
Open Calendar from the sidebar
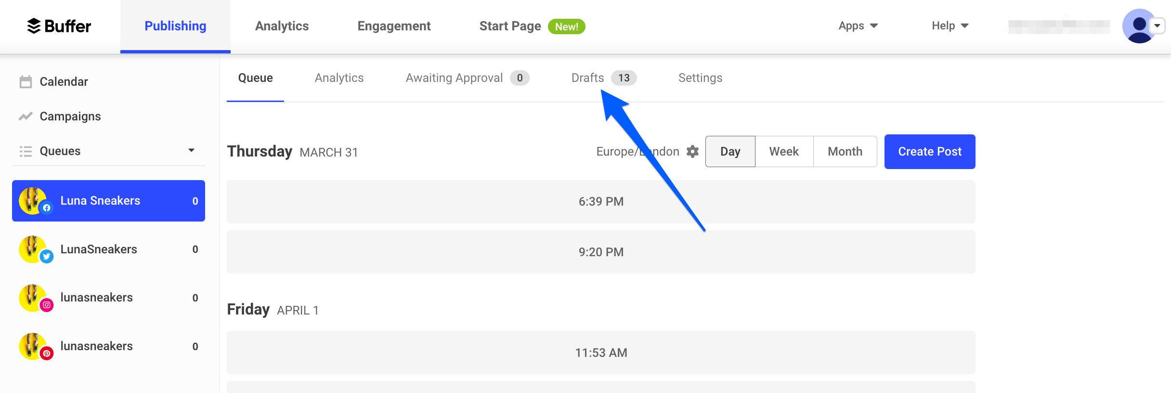[64, 82]
